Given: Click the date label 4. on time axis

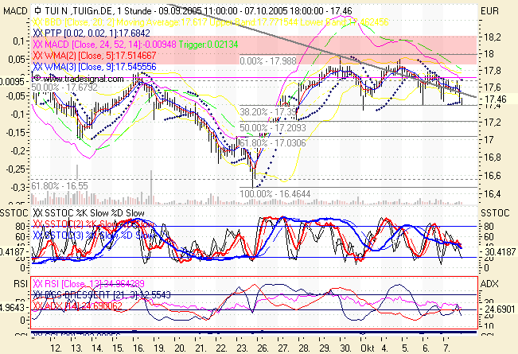Looking at the screenshot, I should [x=384, y=348].
